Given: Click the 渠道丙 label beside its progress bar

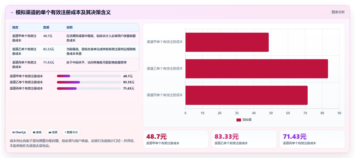Looking at the screenshot, I should pos(26,88).
